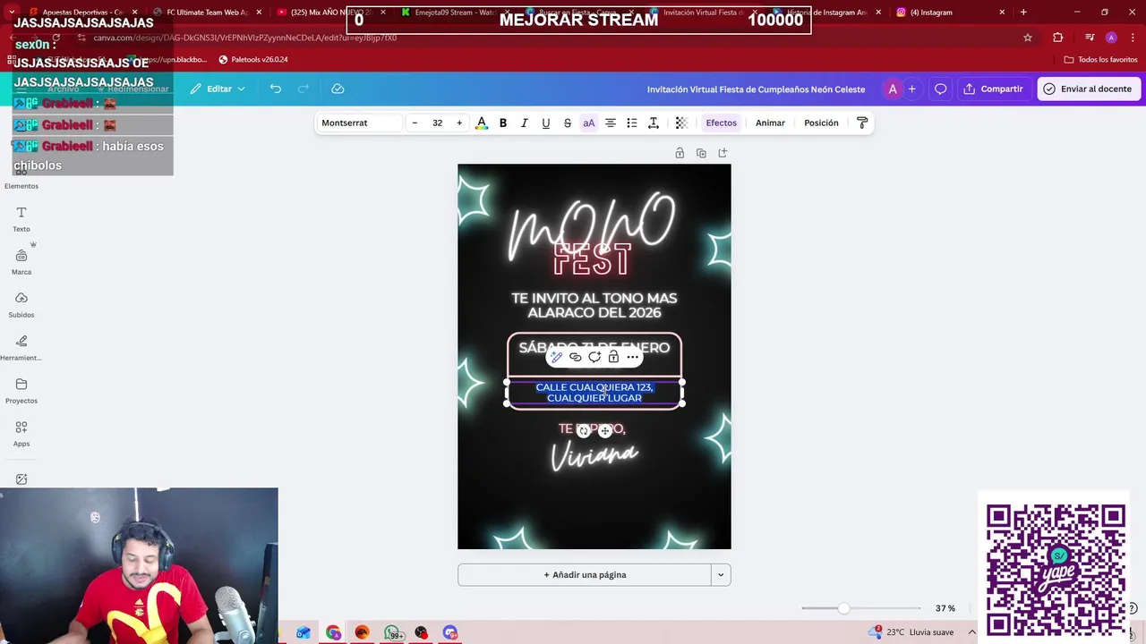The height and width of the screenshot is (644, 1146).
Task: Change text alignment
Action: click(611, 123)
